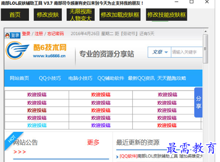
Task: Click the vertical scrollbar thumb
Action: coord(206,49)
